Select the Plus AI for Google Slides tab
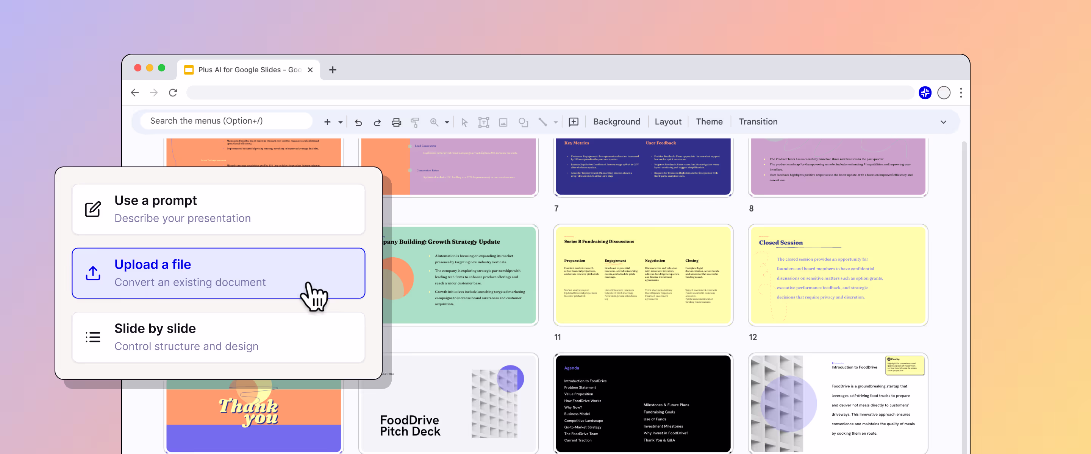Image resolution: width=1091 pixels, height=454 pixels. (248, 70)
